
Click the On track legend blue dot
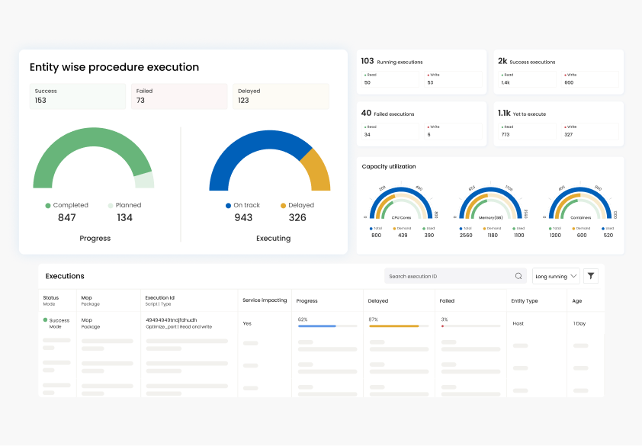coord(228,206)
